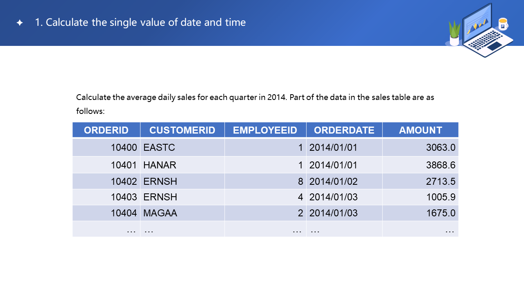The image size is (524, 295).
Task: Click the potted plant graphic
Action: [454, 34]
